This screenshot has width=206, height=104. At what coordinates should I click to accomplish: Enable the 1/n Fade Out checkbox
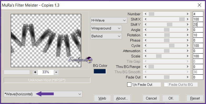click(129, 85)
